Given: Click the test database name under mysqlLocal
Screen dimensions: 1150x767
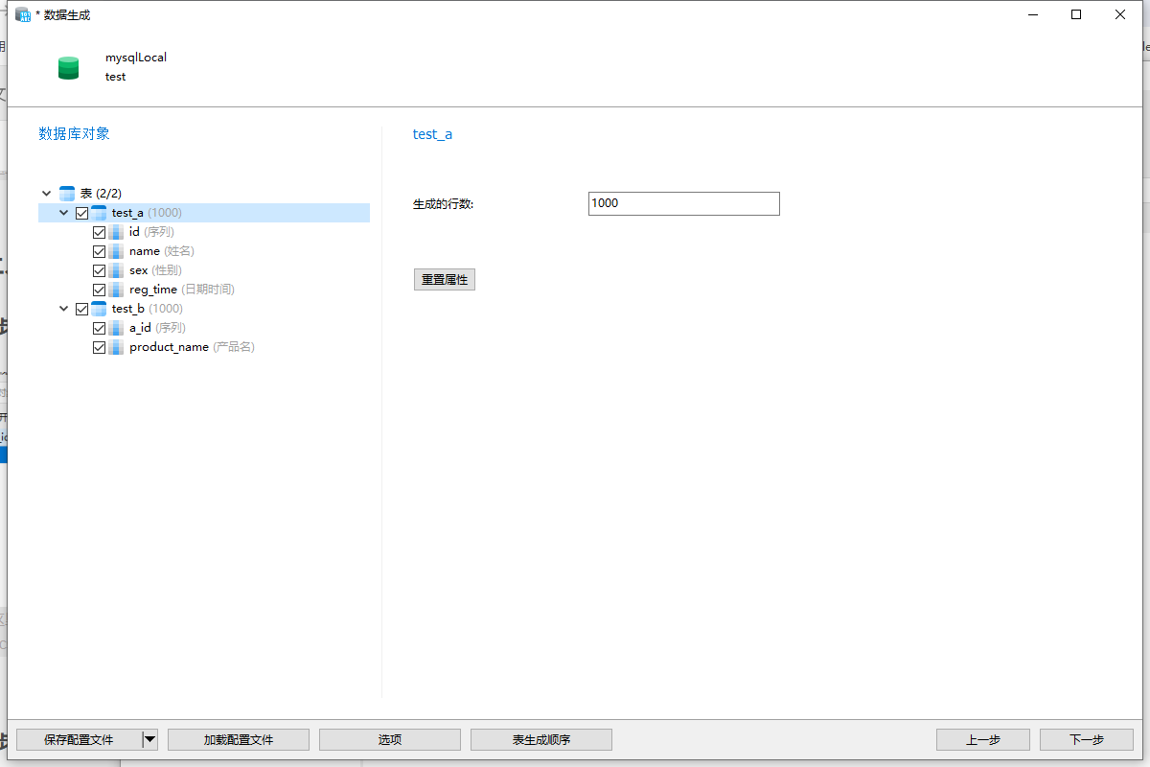Looking at the screenshot, I should [x=115, y=77].
